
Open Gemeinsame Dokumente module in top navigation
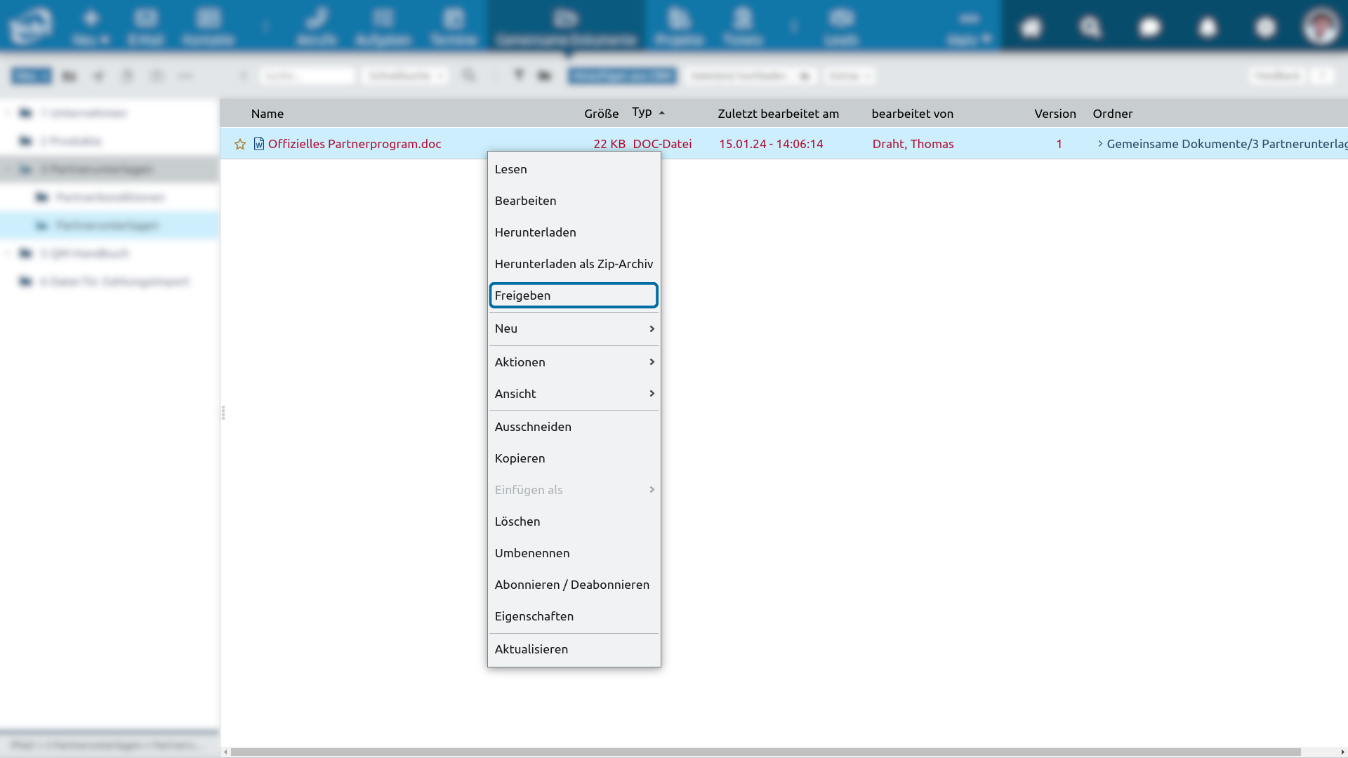click(x=566, y=26)
